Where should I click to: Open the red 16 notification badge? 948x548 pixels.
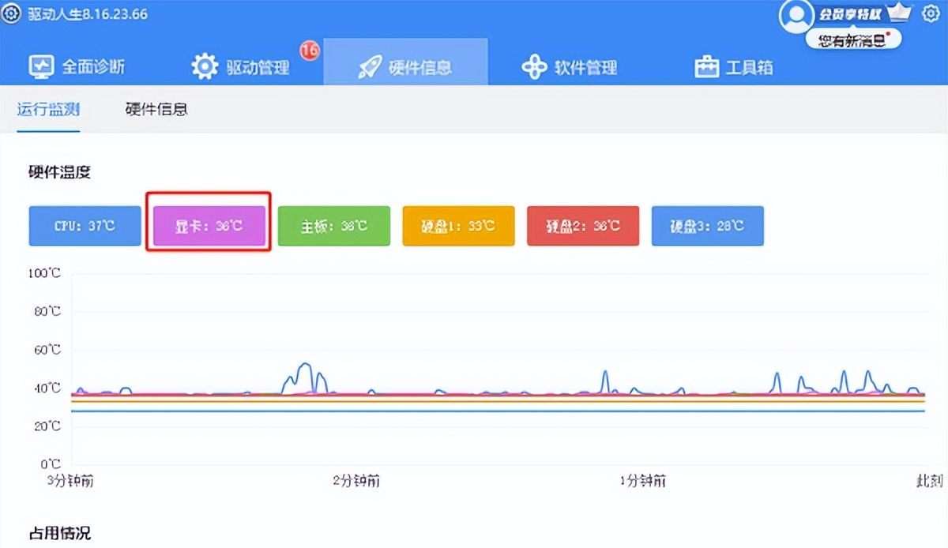click(309, 50)
